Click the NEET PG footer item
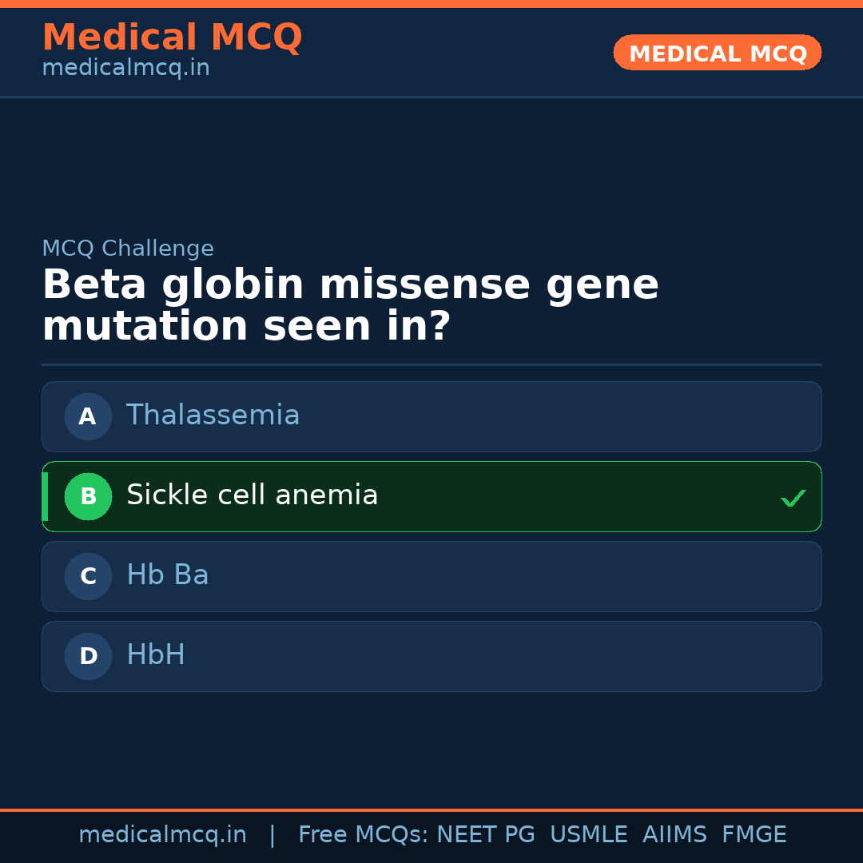This screenshot has height=863, width=863. tap(486, 835)
